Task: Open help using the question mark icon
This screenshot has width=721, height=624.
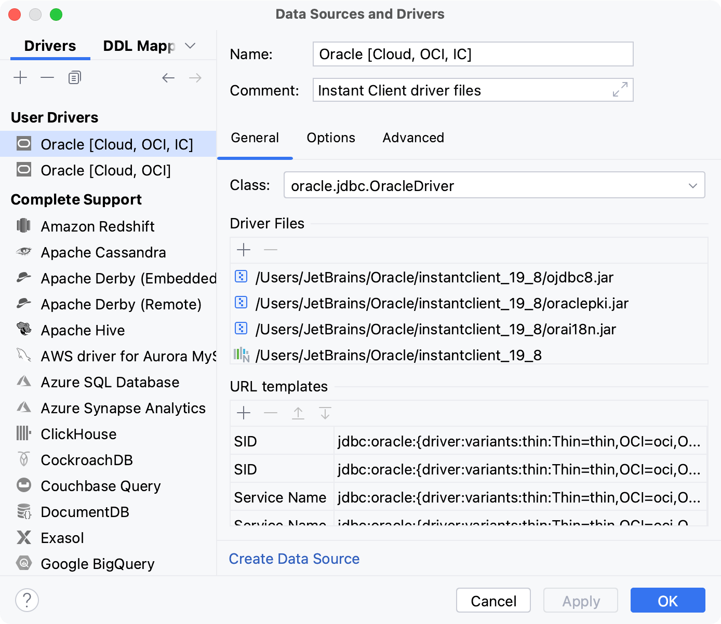Action: click(x=27, y=600)
